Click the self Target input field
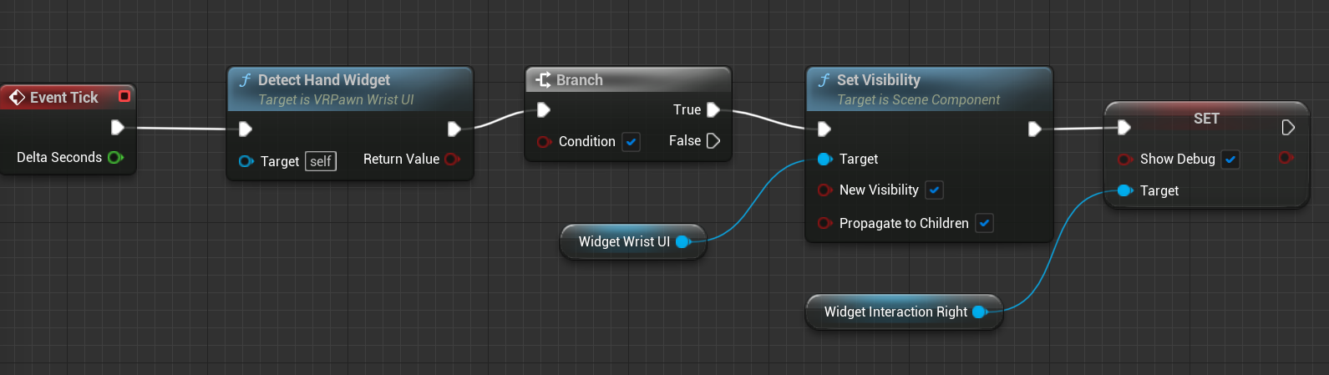Screen dimensions: 1329x375 tap(321, 161)
